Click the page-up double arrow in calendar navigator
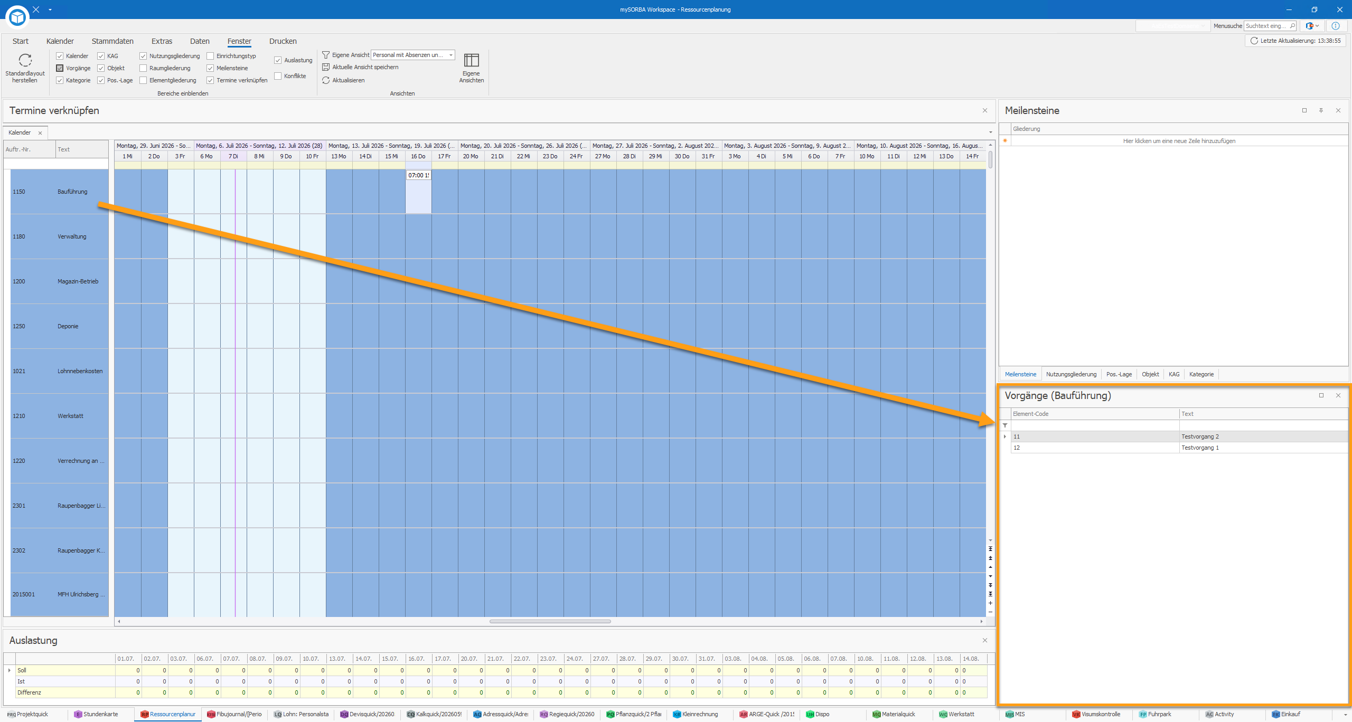1352x722 pixels. tap(990, 558)
